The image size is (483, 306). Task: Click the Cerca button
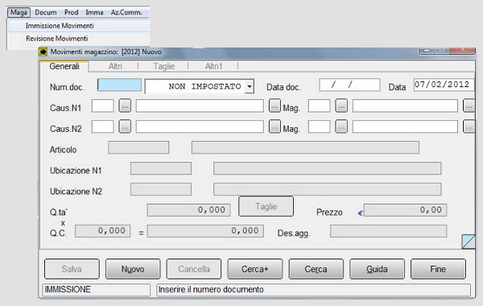316,269
